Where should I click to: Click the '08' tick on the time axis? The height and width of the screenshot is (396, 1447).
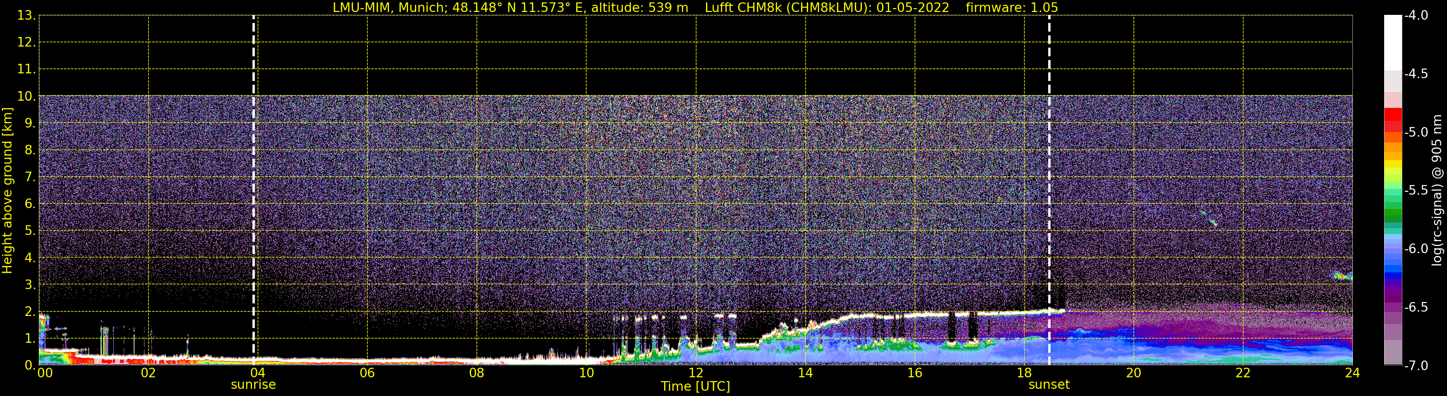[477, 373]
